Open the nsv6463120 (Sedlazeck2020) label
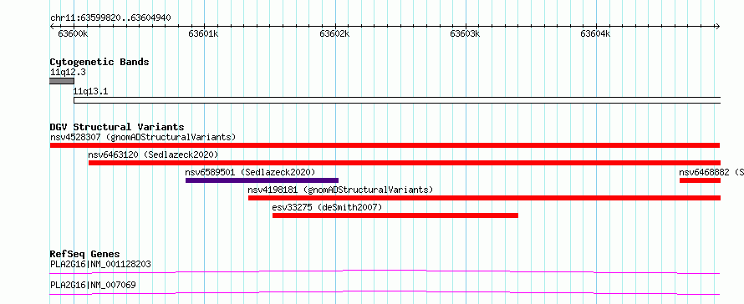The width and height of the screenshot is (744, 304). point(153,155)
